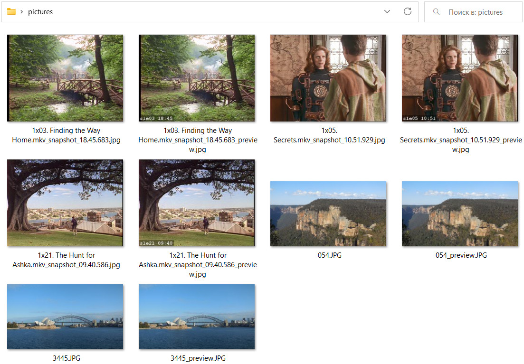
Task: Select the 1x03 Finding the Way Home snapshot thumbnail
Action: (x=65, y=78)
